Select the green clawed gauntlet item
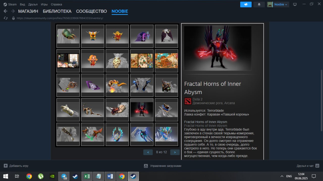323x181 pixels. pos(68,36)
